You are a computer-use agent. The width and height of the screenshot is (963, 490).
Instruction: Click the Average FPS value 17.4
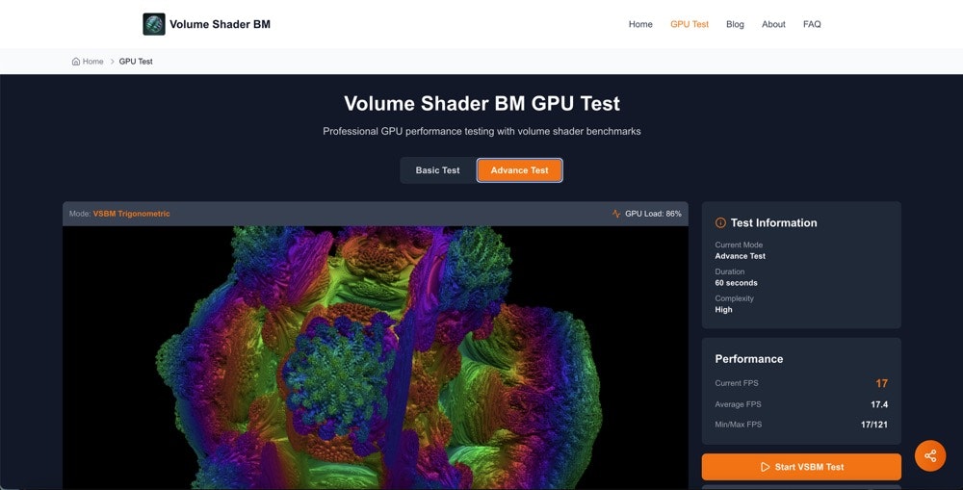pos(879,404)
